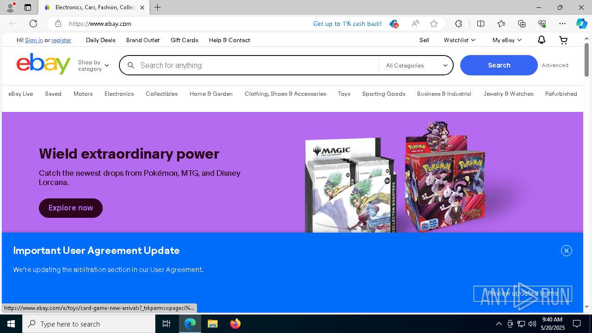Open Clothing, Shoes & Accessories category

click(285, 94)
